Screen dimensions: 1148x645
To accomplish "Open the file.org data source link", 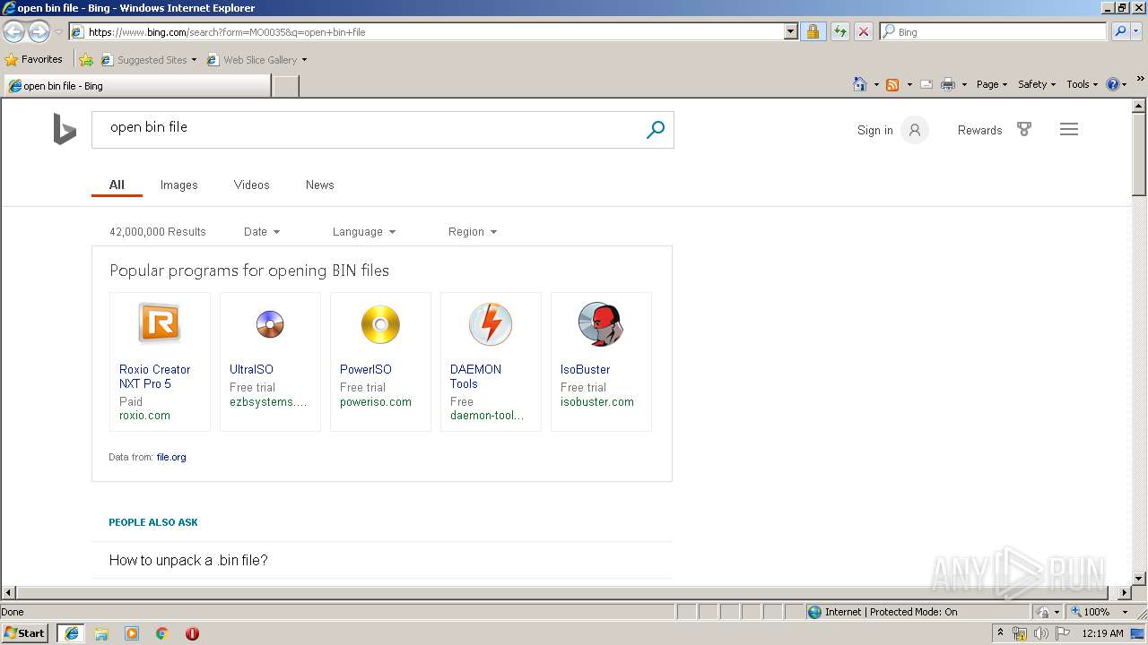I will (171, 457).
